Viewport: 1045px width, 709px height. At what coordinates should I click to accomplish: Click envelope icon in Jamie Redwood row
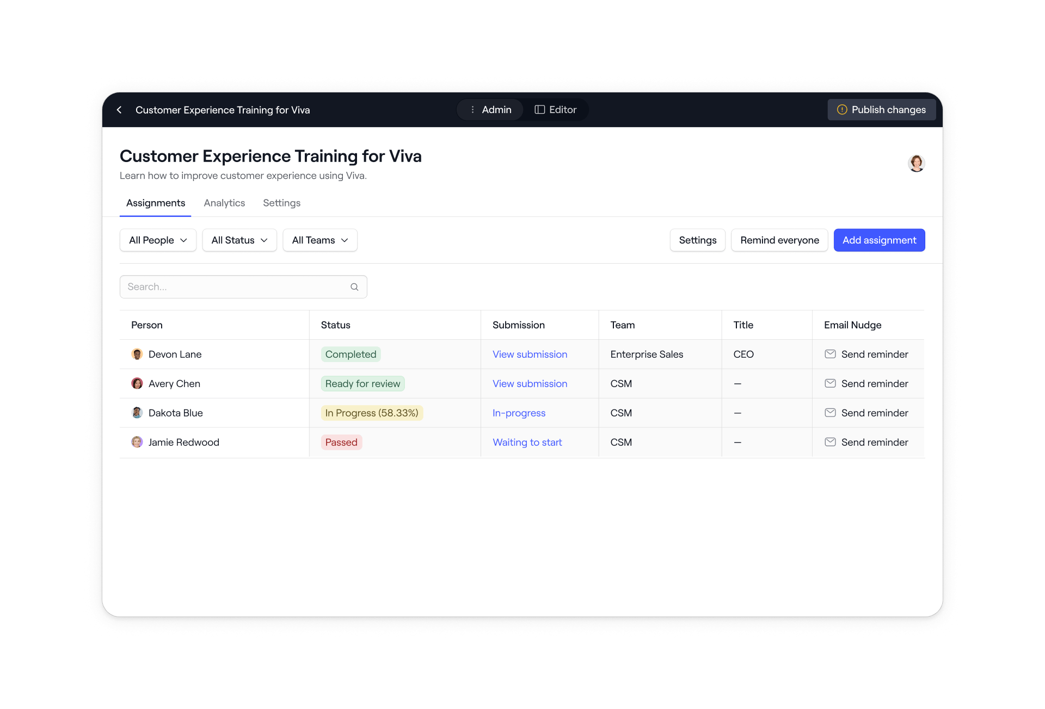[x=830, y=442]
